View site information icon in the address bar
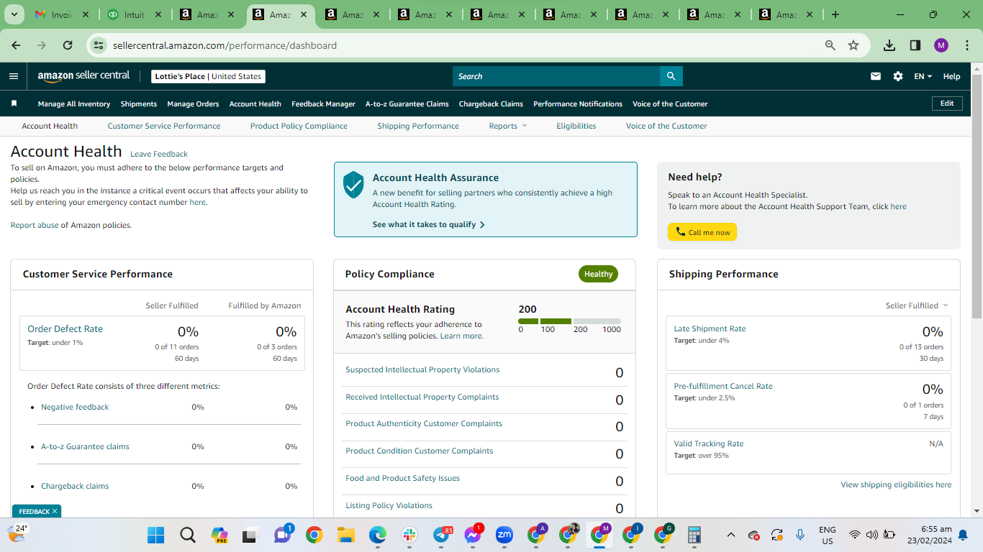Viewport: 983px width, 552px height. tap(99, 45)
